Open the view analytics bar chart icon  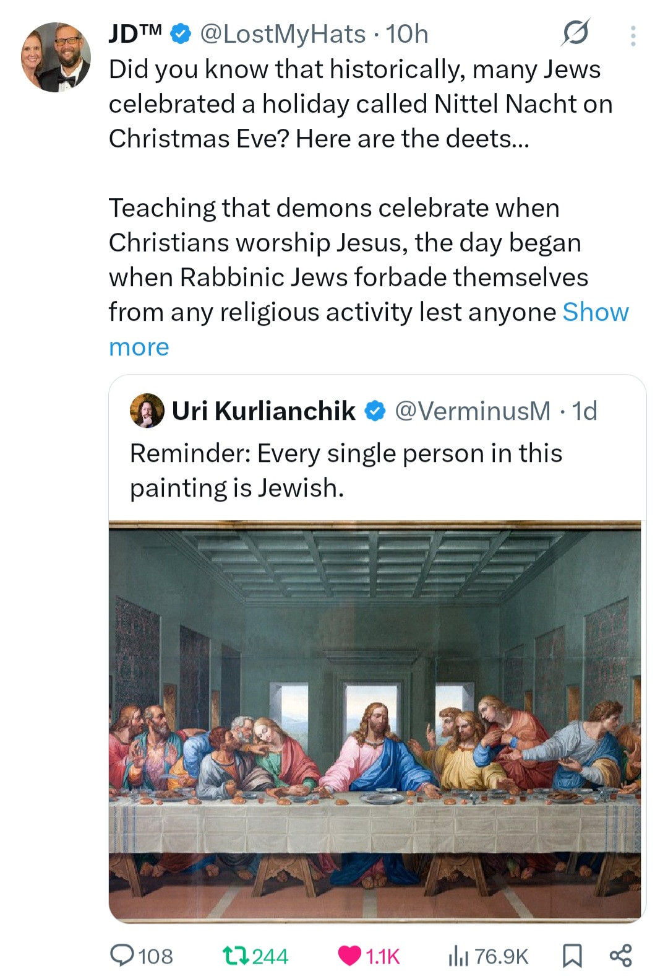458,956
